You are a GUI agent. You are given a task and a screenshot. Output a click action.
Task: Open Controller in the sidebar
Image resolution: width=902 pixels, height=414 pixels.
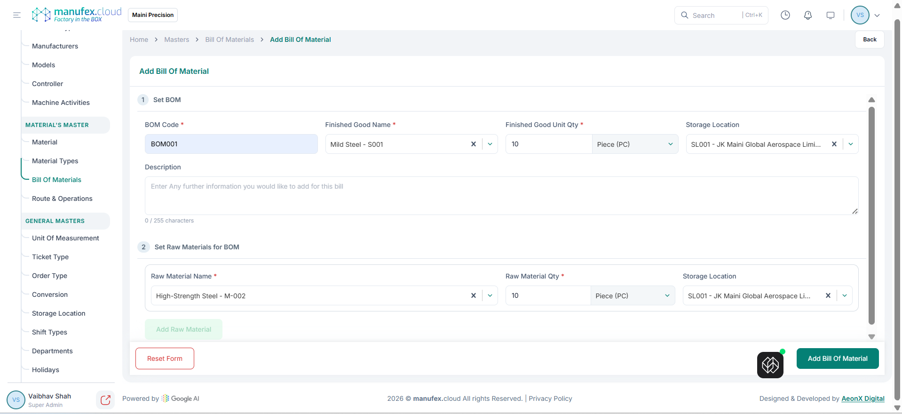[x=47, y=84]
